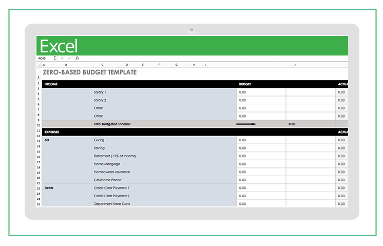This screenshot has height=246, width=383.
Task: Click the cancel X icon in formula bar
Action: 62,59
